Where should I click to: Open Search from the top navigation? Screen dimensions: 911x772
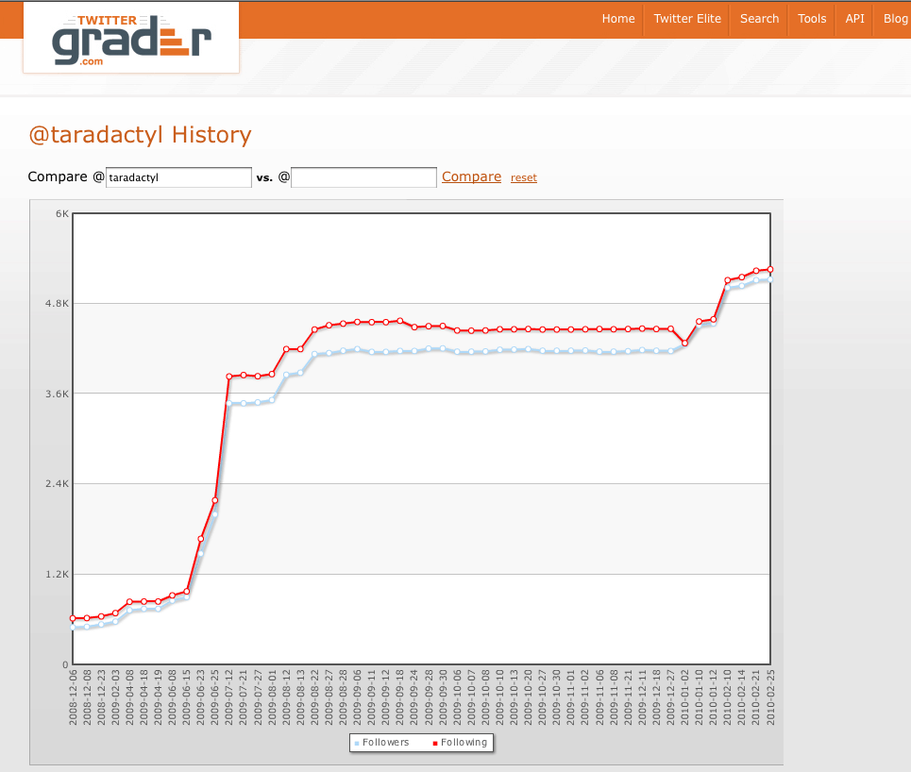759,19
